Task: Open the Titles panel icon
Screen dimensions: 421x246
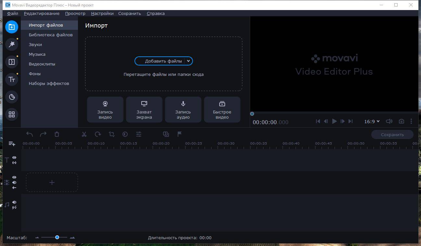Action: tap(12, 79)
